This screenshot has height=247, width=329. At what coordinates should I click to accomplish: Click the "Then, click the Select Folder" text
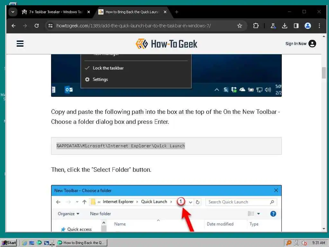[x=101, y=169]
